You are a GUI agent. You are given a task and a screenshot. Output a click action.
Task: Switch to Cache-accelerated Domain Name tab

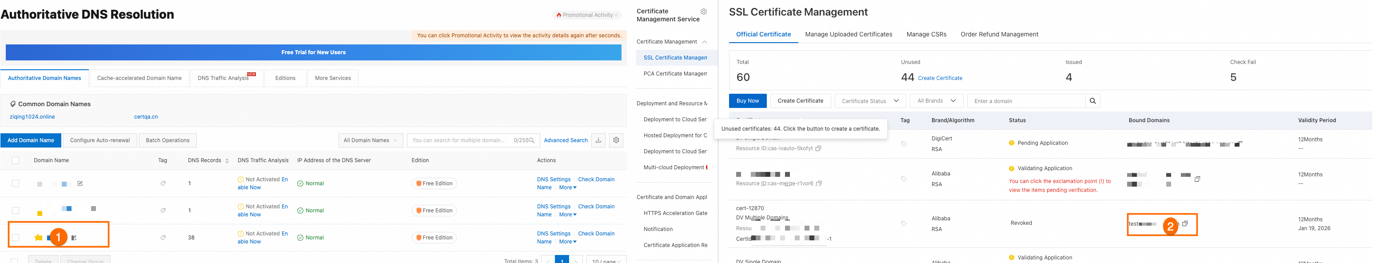[x=139, y=78]
